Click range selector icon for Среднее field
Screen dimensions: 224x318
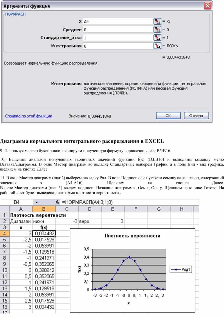pyautogui.click(x=157, y=30)
